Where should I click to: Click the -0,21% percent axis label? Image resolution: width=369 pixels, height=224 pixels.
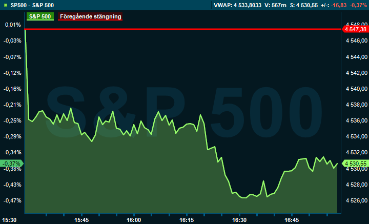tap(12, 105)
